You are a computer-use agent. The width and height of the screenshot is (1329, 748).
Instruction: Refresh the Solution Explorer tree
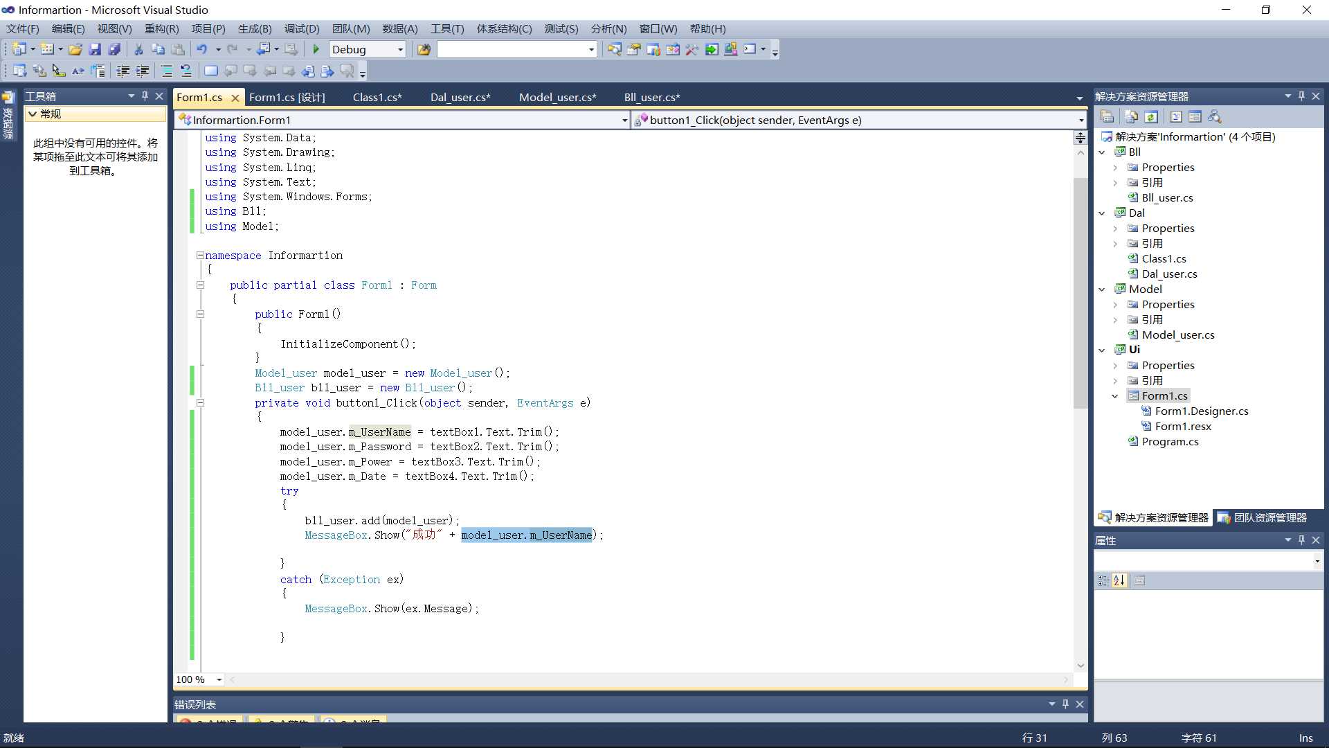[x=1150, y=116]
